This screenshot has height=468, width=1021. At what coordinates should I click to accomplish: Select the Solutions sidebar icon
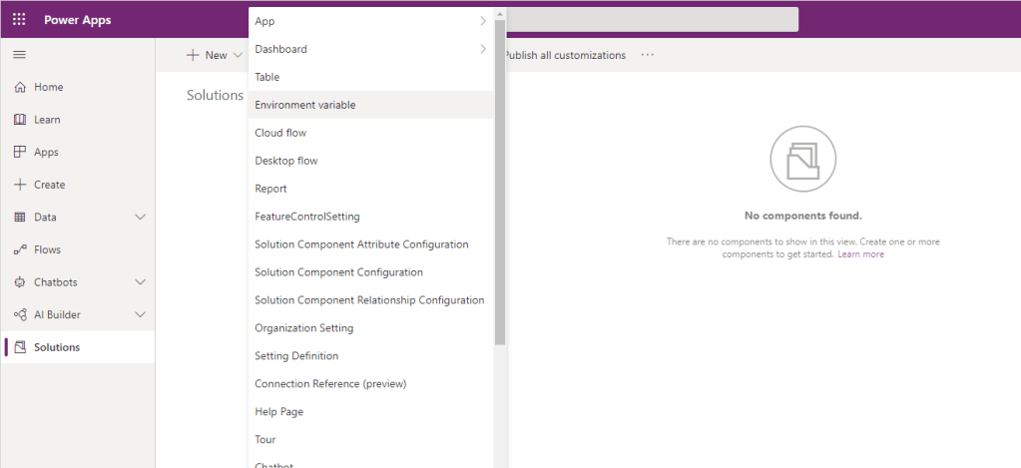coord(20,347)
